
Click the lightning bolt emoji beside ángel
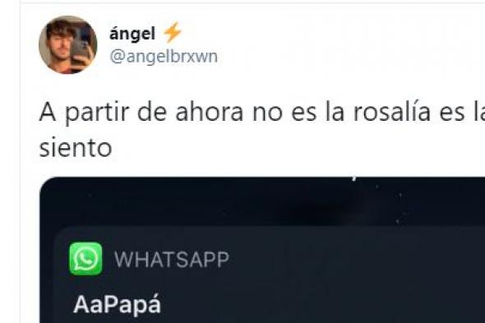[x=173, y=32]
